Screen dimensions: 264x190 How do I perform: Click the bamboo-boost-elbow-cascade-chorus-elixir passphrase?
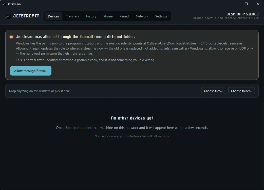point(226,18)
